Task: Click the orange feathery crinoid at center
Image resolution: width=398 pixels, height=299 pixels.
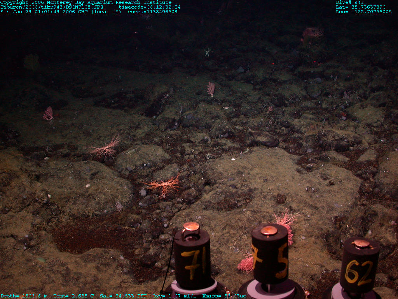Action: click(x=164, y=186)
